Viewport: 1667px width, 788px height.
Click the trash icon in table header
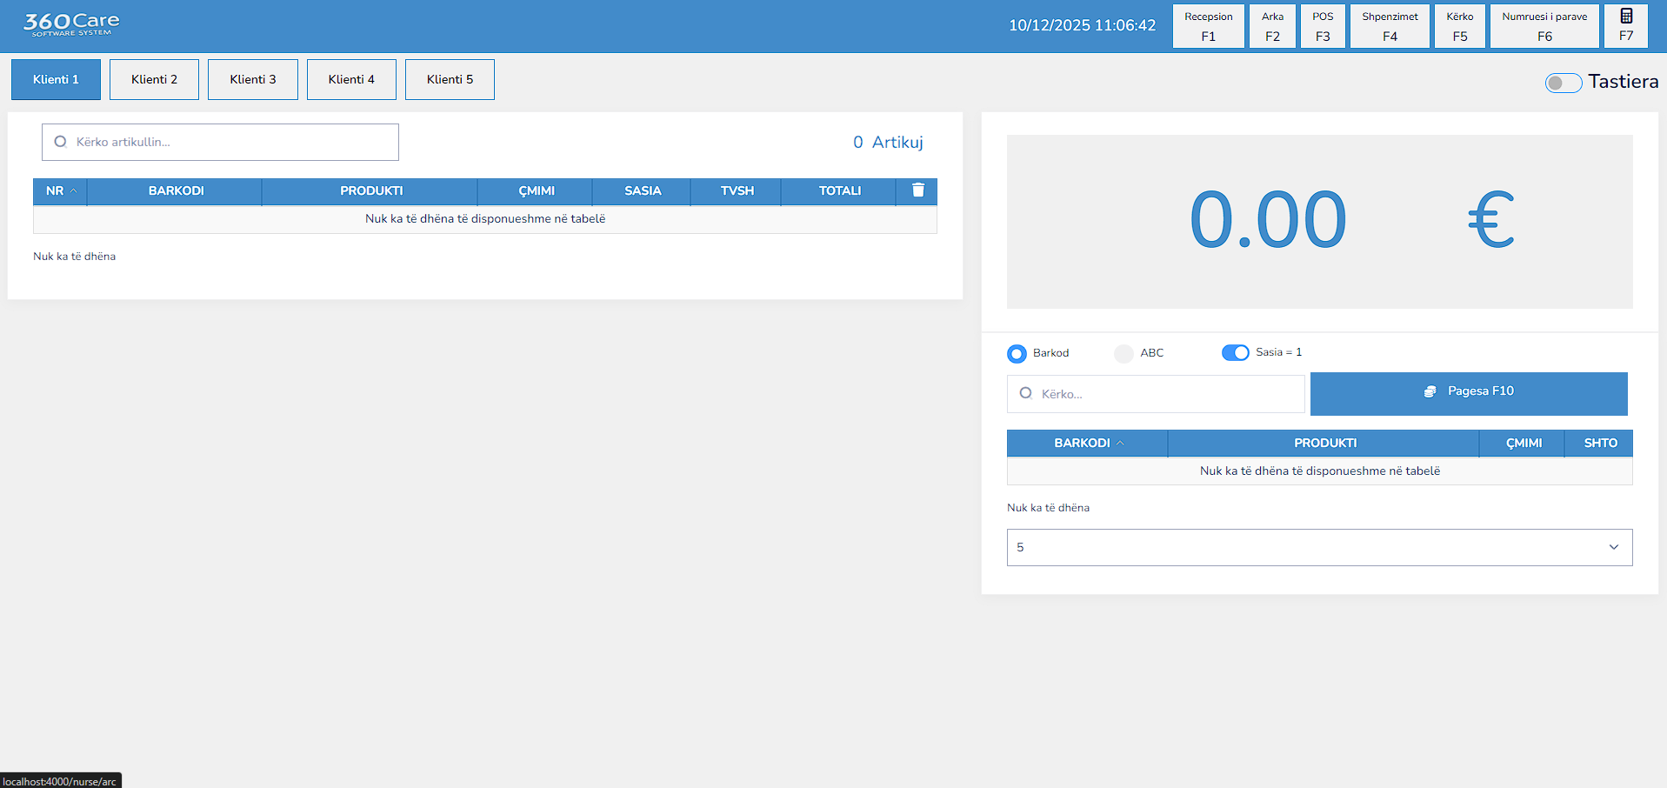tap(917, 190)
